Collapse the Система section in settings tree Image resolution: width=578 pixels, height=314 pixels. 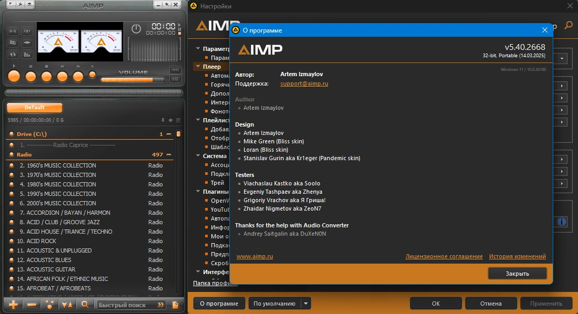[198, 155]
